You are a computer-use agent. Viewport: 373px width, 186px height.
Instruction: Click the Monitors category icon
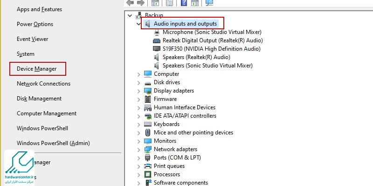(x=148, y=141)
